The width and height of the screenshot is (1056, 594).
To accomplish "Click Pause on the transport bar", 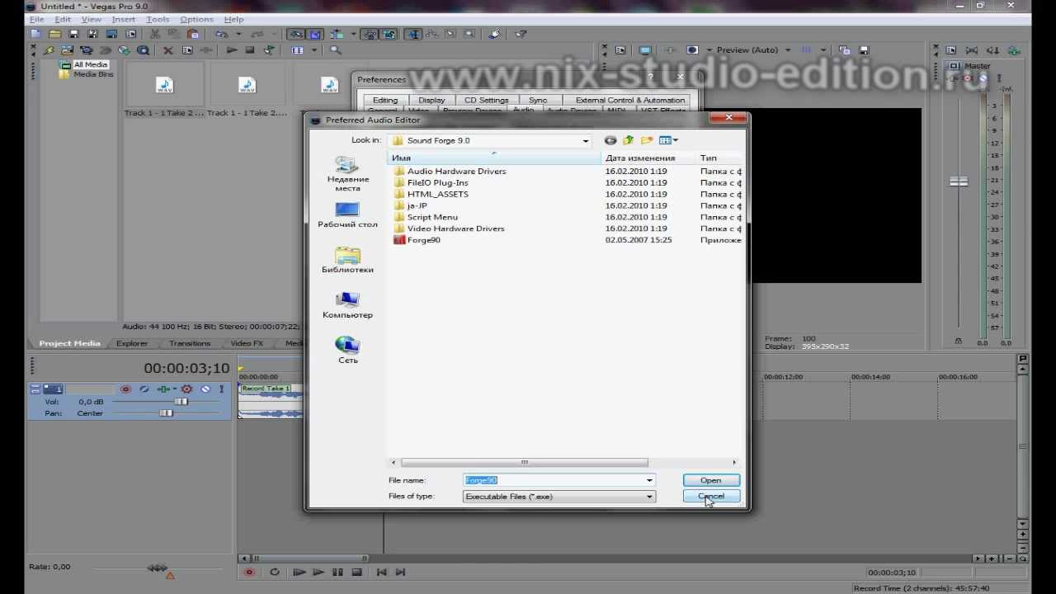I will tap(337, 572).
